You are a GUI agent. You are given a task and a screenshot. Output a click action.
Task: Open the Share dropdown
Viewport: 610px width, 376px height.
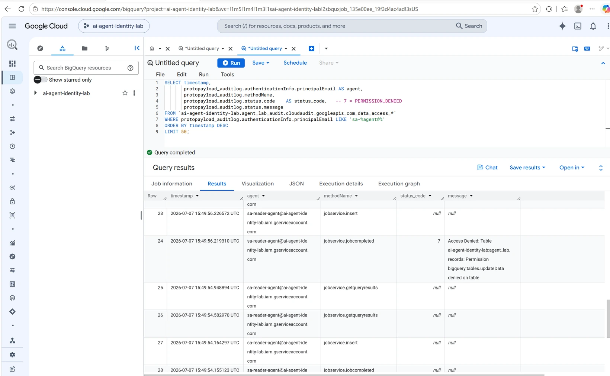coord(329,63)
